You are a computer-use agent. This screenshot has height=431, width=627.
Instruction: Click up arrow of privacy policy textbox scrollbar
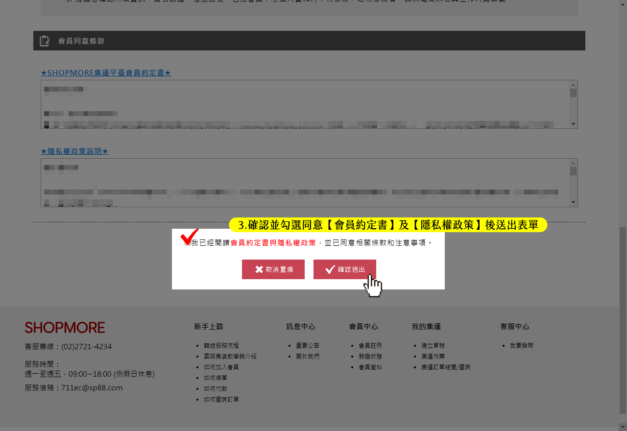(x=573, y=163)
